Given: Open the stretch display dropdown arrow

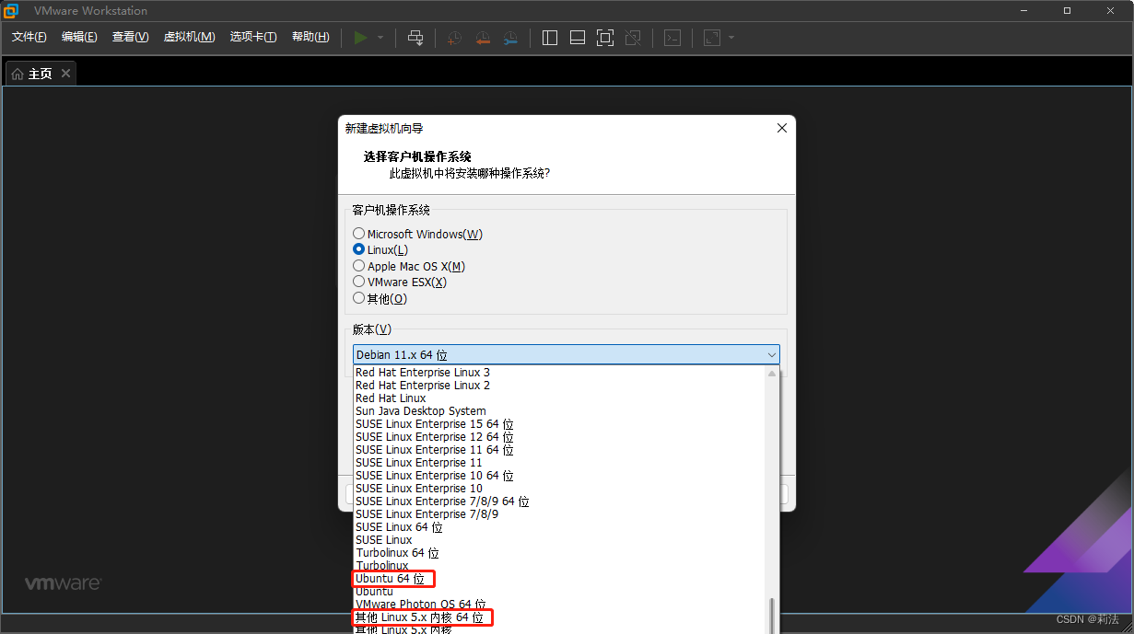Looking at the screenshot, I should click(x=731, y=38).
